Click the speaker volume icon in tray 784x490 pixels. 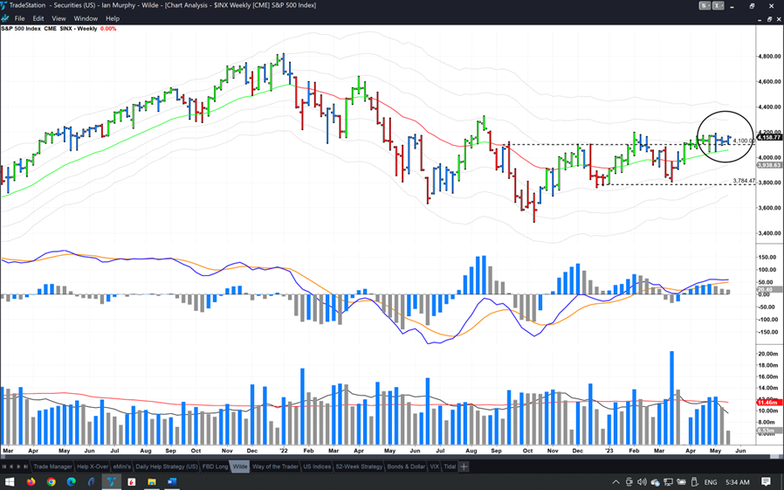[643, 481]
